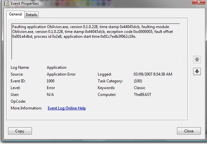Image resolution: width=207 pixels, height=144 pixels.
Task: Go to next event with down arrow
Action: click(197, 72)
